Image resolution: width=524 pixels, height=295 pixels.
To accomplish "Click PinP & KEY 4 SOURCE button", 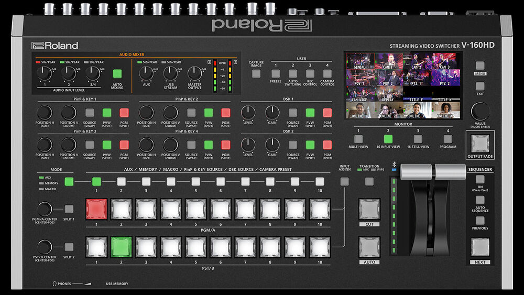I will pyautogui.click(x=191, y=145).
